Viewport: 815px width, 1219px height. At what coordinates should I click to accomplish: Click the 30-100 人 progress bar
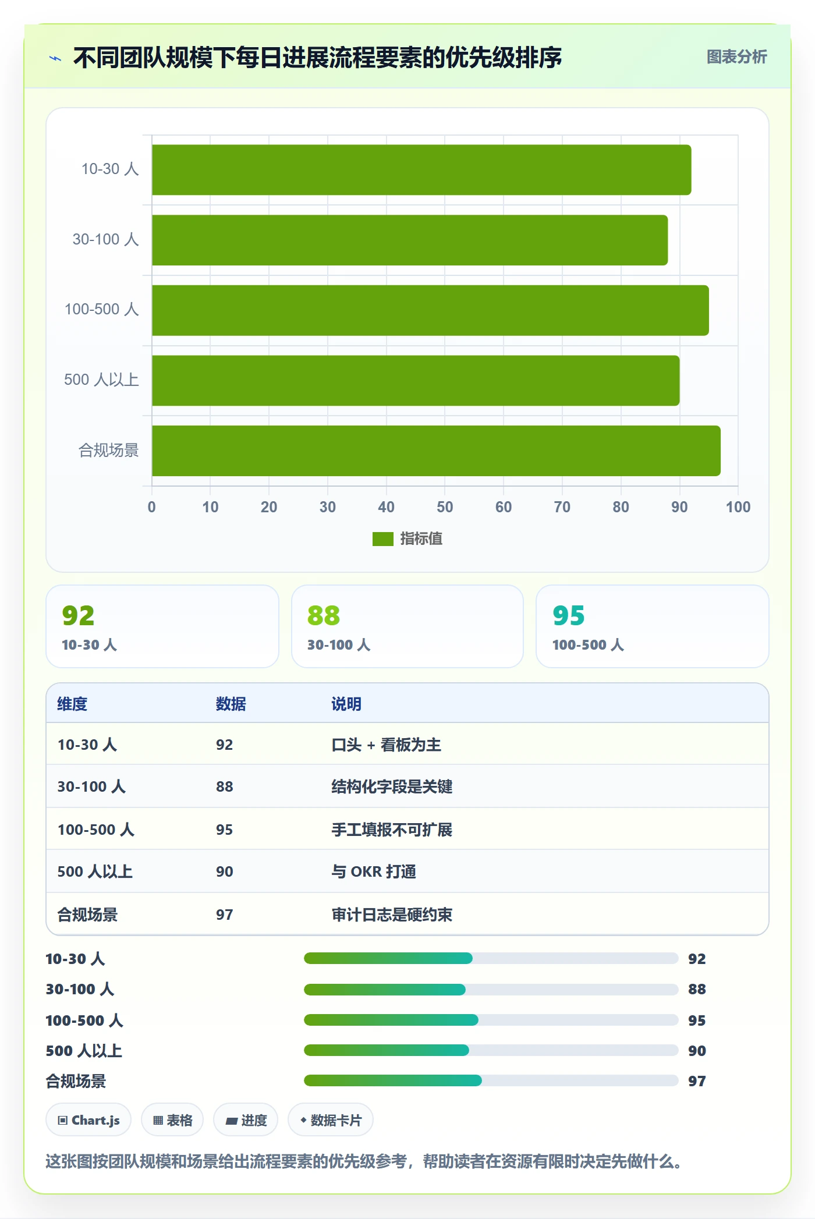[491, 989]
